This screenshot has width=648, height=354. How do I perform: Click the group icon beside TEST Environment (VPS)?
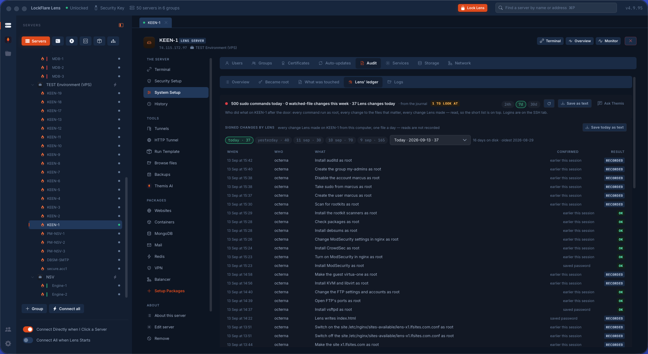40,85
